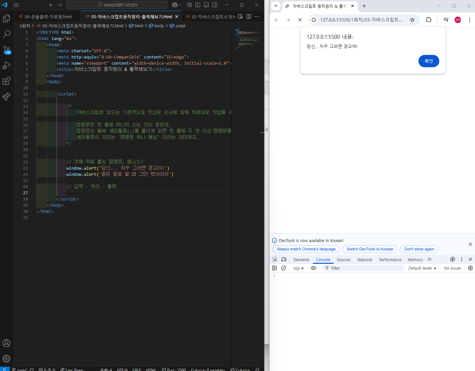Open Customize Layout in VS Code title bar

(190, 5)
